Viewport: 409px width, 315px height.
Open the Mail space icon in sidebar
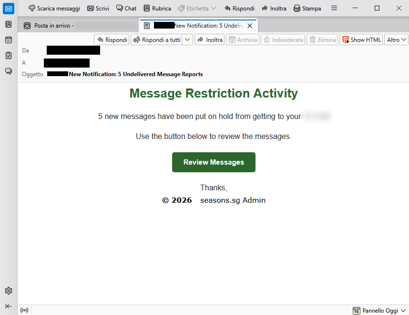point(9,9)
